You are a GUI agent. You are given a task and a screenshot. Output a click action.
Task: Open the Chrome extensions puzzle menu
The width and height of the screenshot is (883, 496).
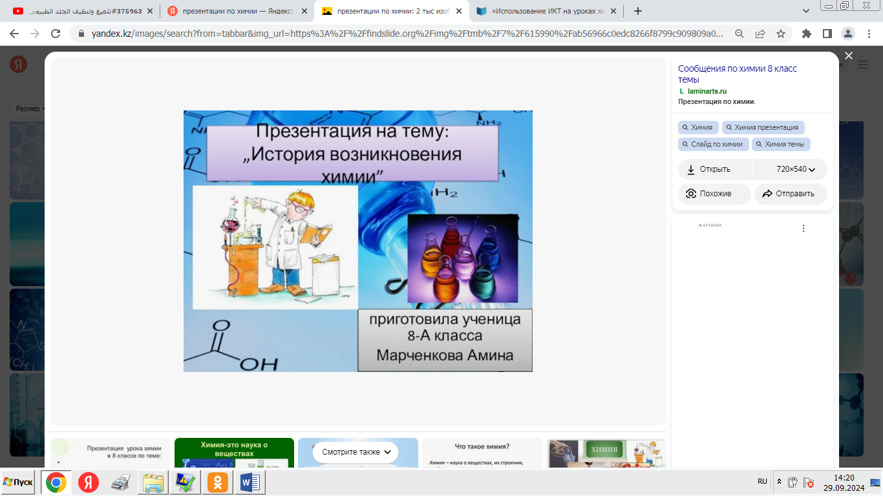(806, 34)
